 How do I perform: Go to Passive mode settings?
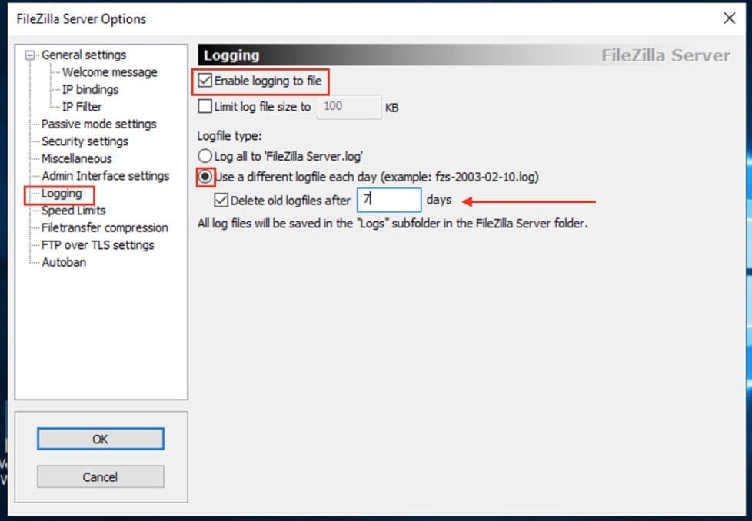(98, 124)
